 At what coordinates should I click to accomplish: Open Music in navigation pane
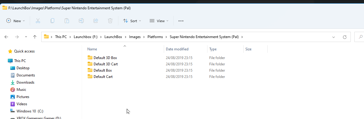coord(21,90)
